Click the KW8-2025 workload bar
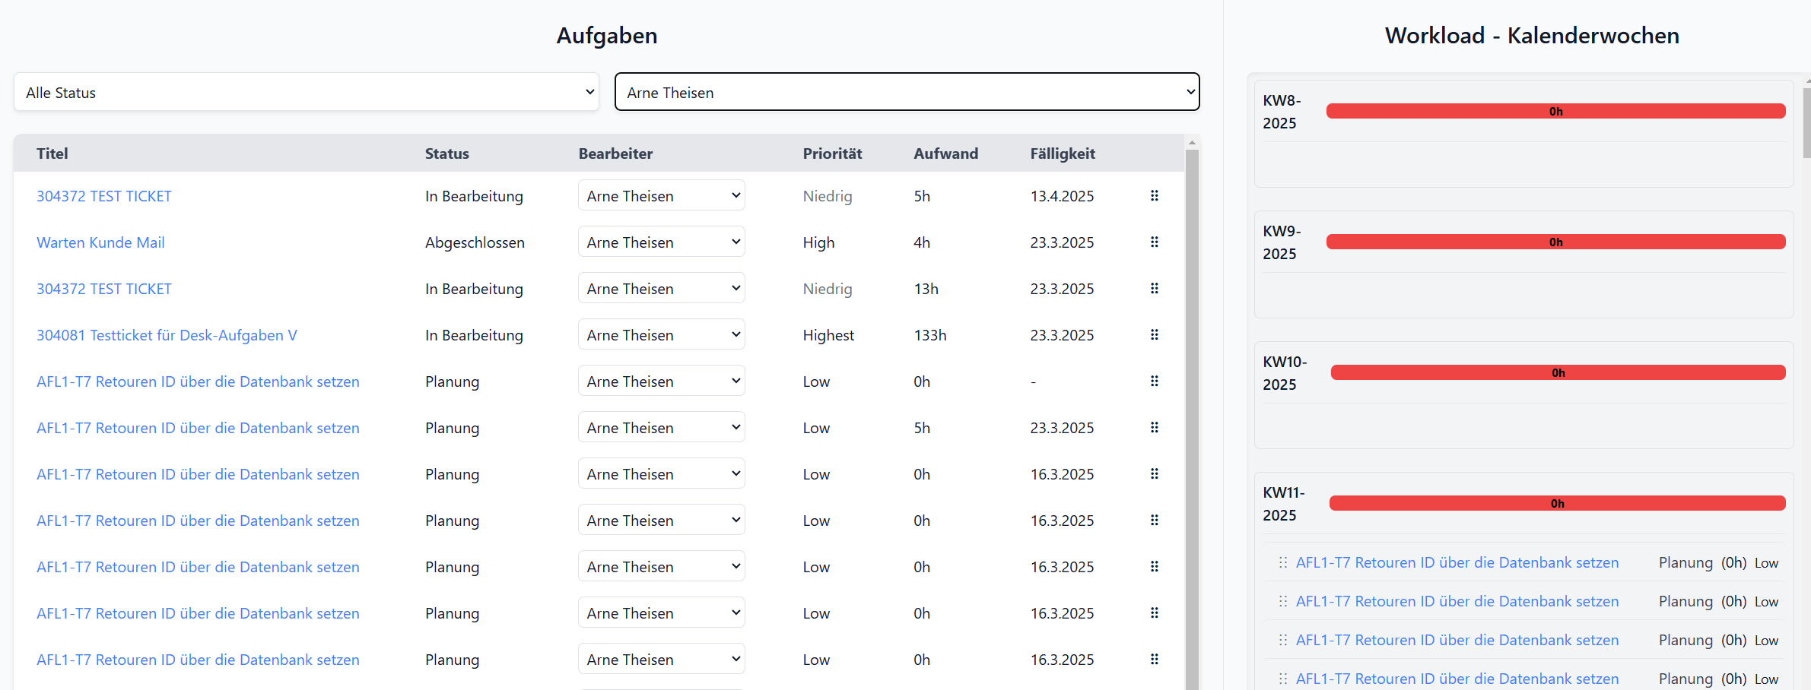Image resolution: width=1811 pixels, height=690 pixels. point(1556,111)
